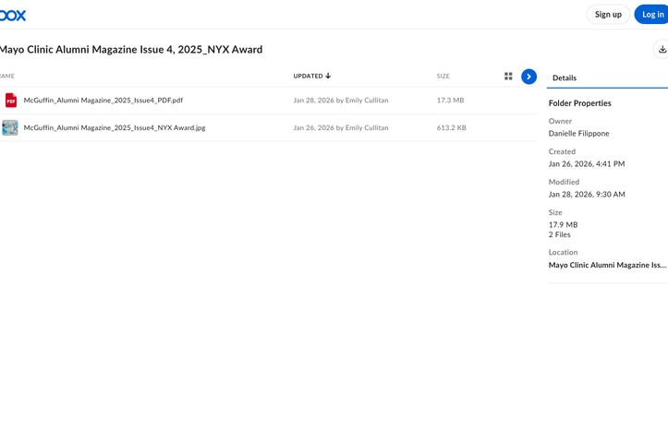The width and height of the screenshot is (668, 442).
Task: Click 'Jan 26, 2026 by Emily Cullitan' cell
Action: (x=341, y=127)
